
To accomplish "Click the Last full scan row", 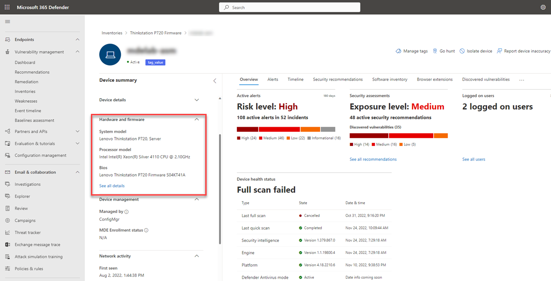I will [314, 215].
